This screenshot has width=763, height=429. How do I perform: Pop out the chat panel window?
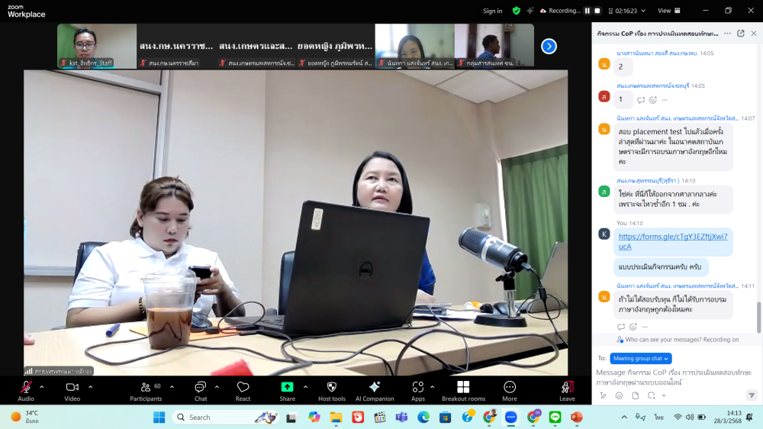click(740, 34)
